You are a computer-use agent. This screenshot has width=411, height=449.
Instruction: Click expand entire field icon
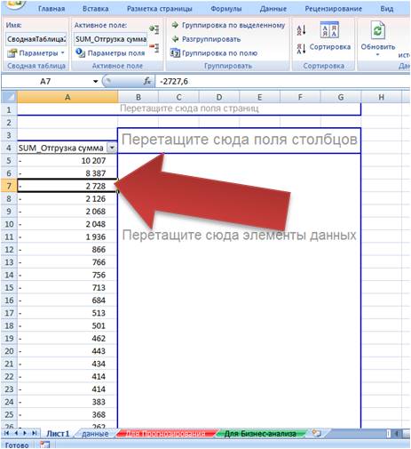[154, 29]
